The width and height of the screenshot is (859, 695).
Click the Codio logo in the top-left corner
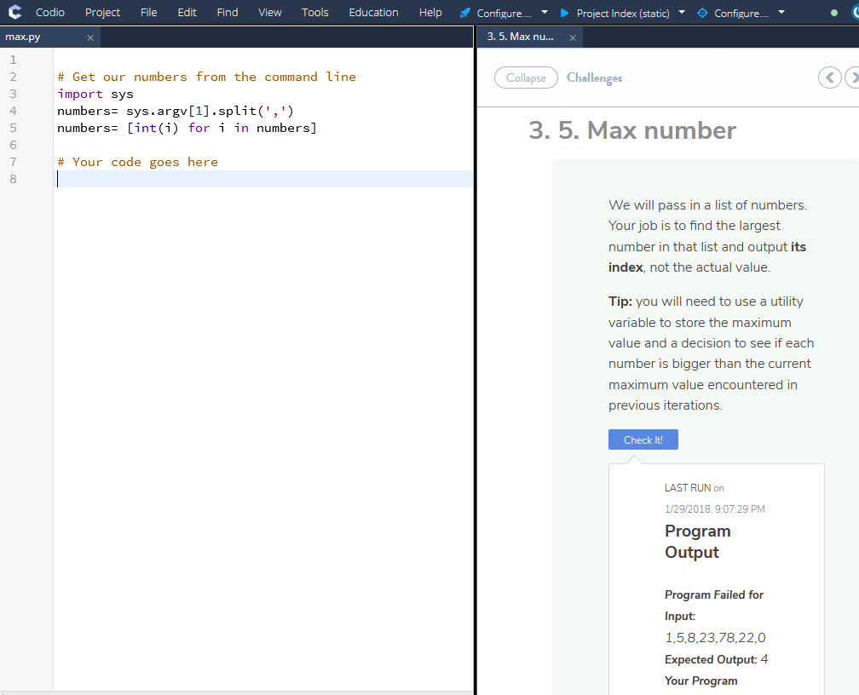pyautogui.click(x=14, y=12)
